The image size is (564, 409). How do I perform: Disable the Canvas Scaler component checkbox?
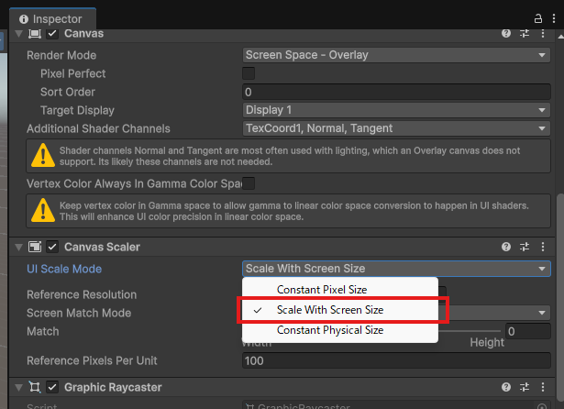tap(52, 247)
